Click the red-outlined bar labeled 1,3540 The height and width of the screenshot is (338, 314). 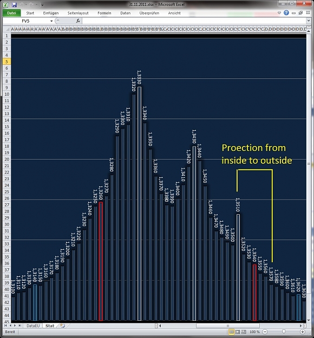click(x=254, y=293)
